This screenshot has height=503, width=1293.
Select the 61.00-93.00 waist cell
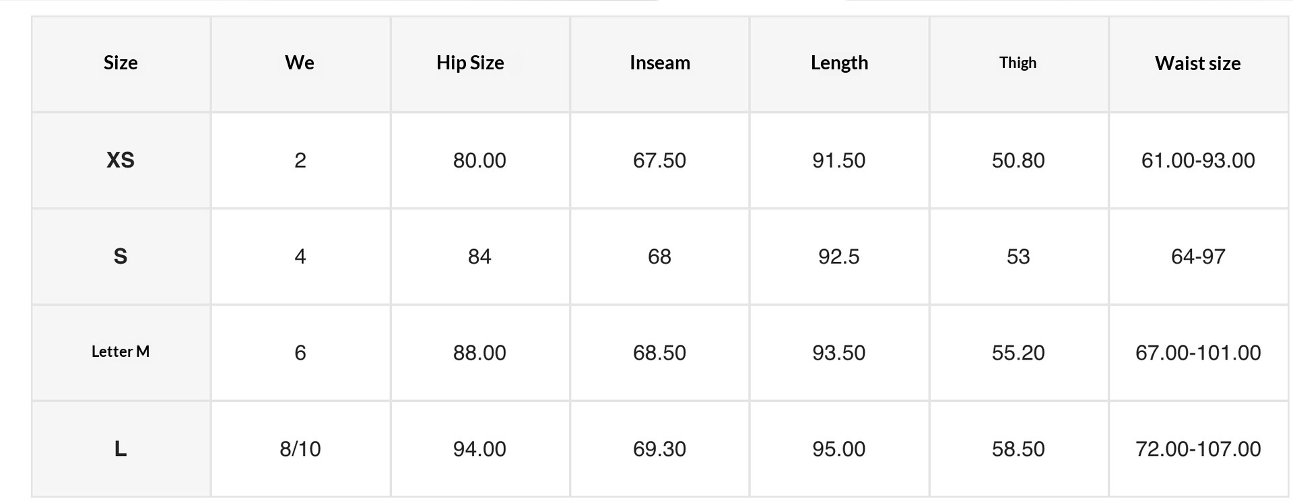1198,160
